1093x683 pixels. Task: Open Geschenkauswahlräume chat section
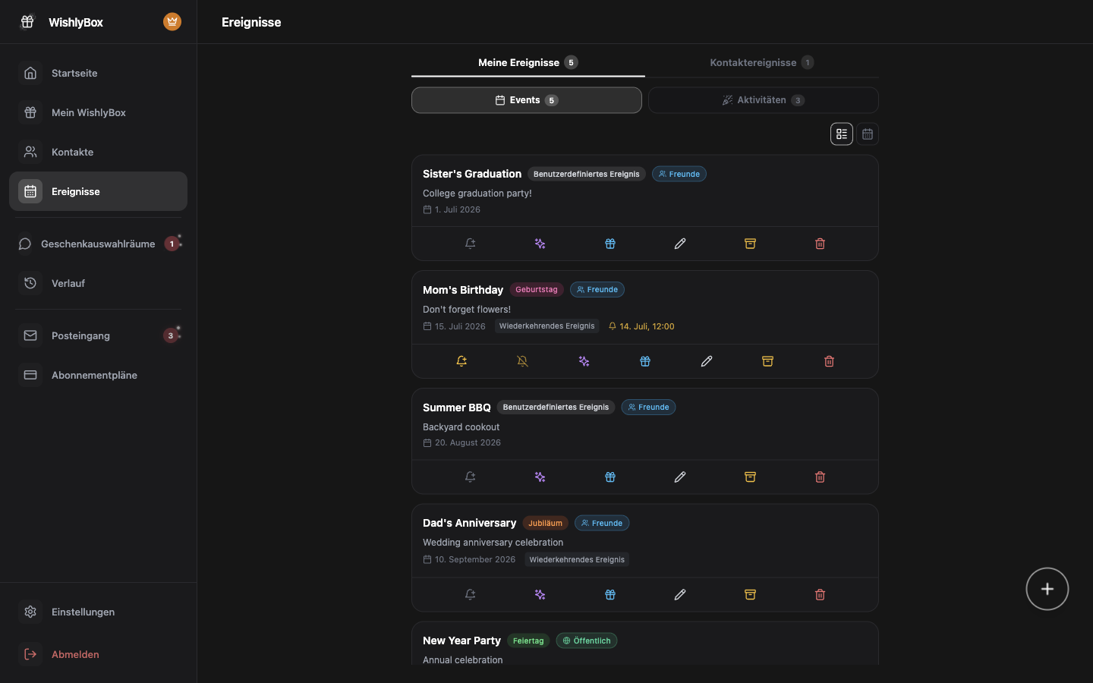coord(98,244)
